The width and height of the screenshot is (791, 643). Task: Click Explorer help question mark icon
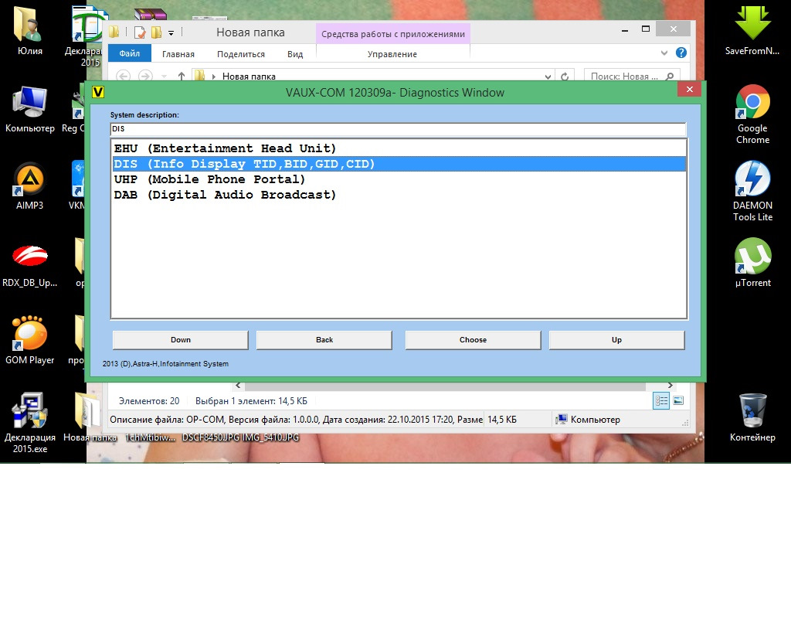click(x=681, y=53)
